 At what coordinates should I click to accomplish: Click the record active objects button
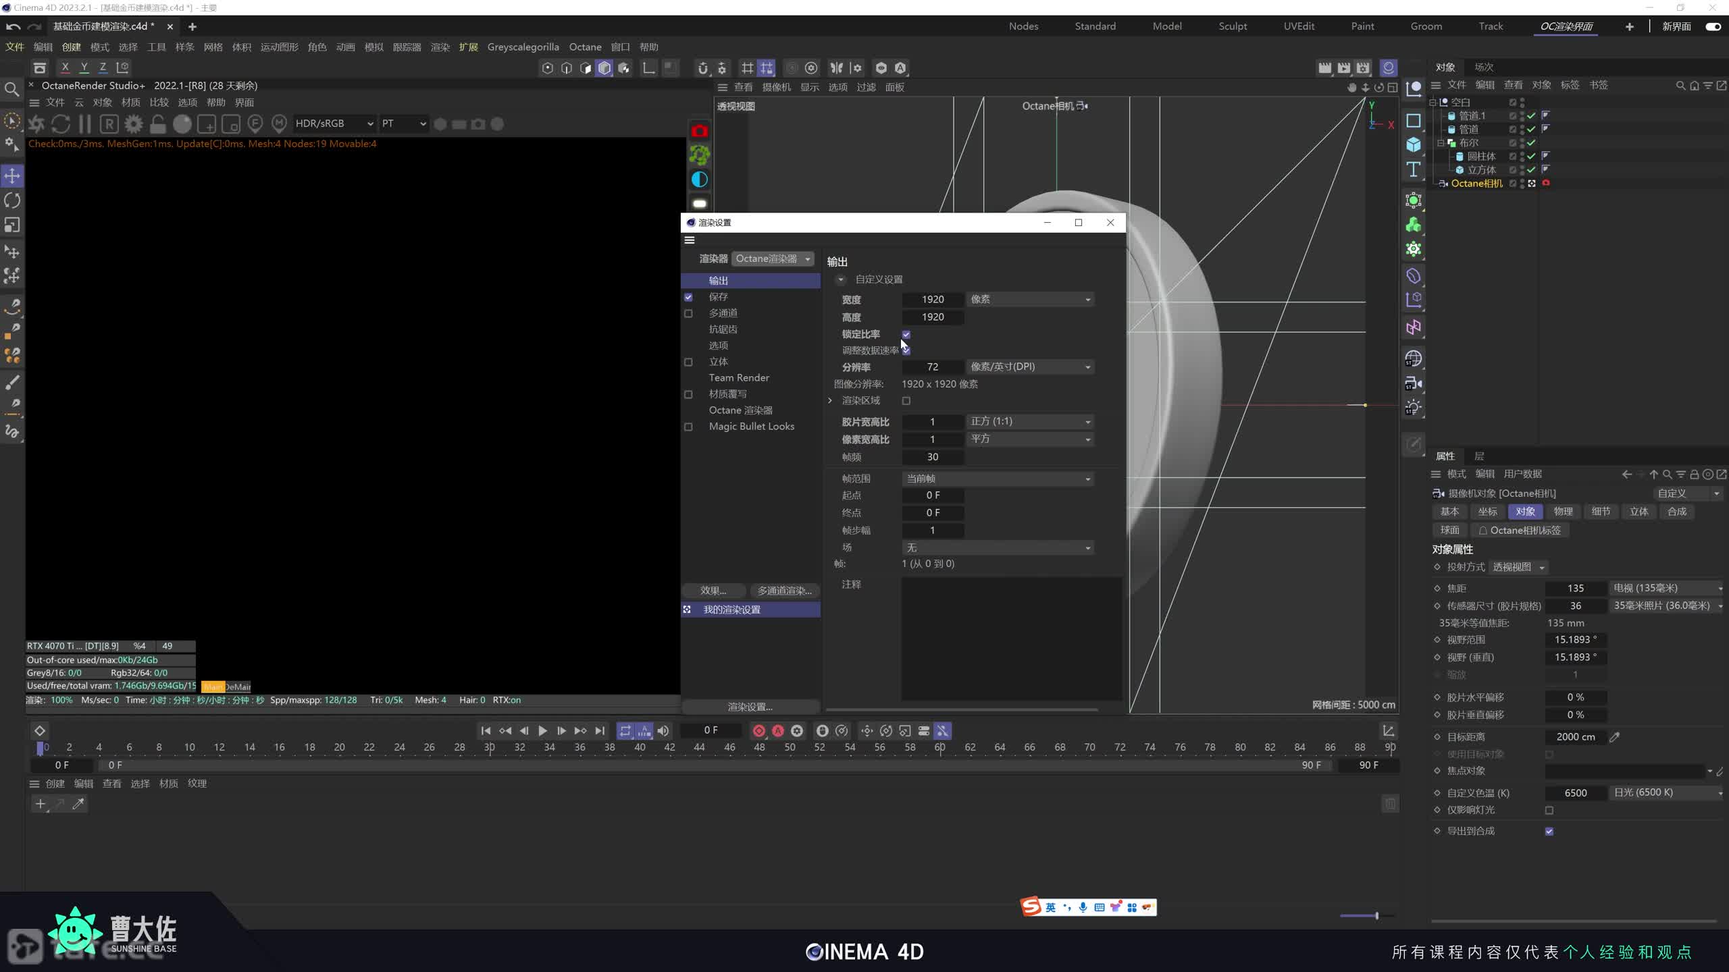click(x=759, y=730)
